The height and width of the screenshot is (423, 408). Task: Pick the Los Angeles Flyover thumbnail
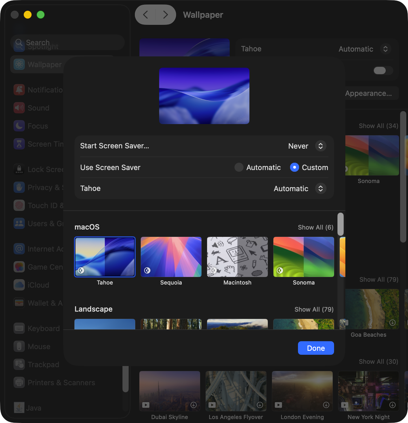(236, 391)
